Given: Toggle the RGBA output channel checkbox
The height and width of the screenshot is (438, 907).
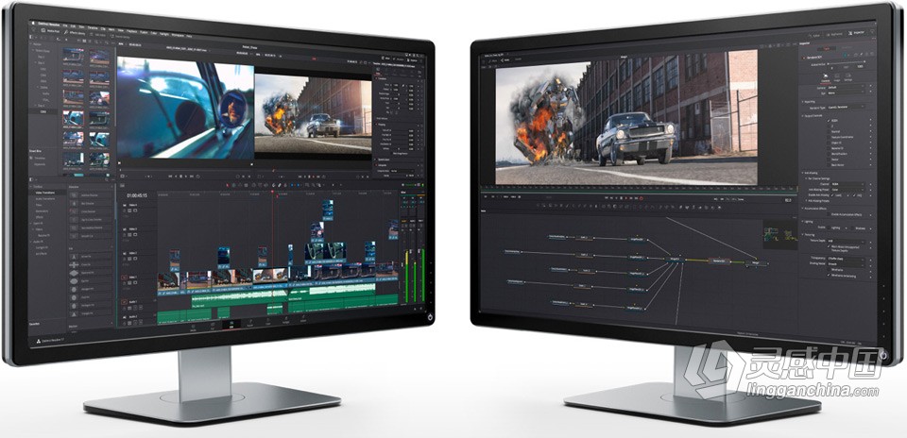Looking at the screenshot, I should (829, 121).
